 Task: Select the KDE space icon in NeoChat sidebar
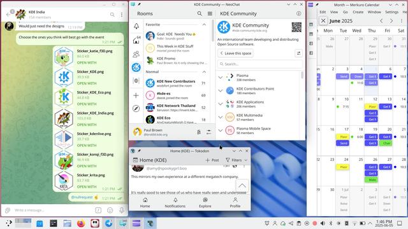pyautogui.click(x=136, y=67)
